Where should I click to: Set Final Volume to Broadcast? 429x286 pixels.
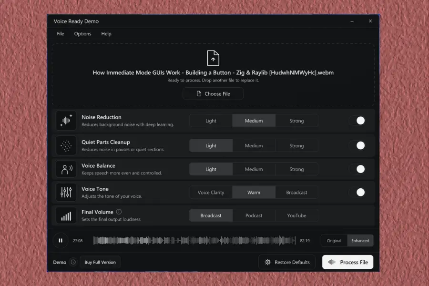[211, 215]
